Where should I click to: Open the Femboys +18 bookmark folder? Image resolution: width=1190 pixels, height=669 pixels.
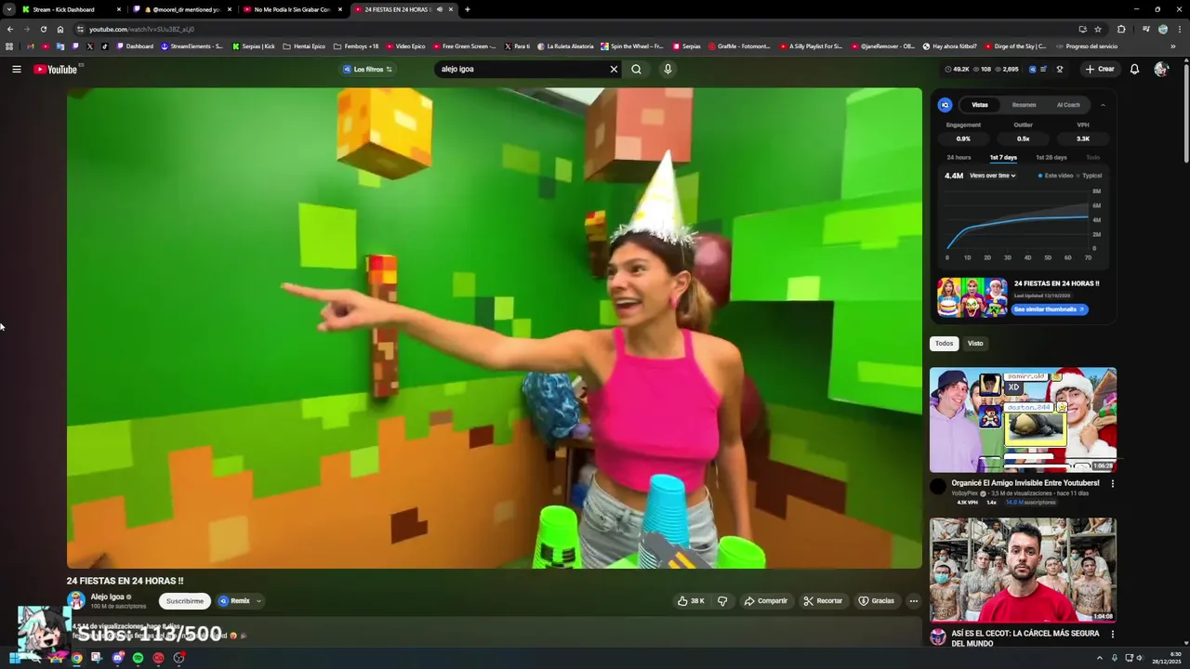[x=356, y=46]
